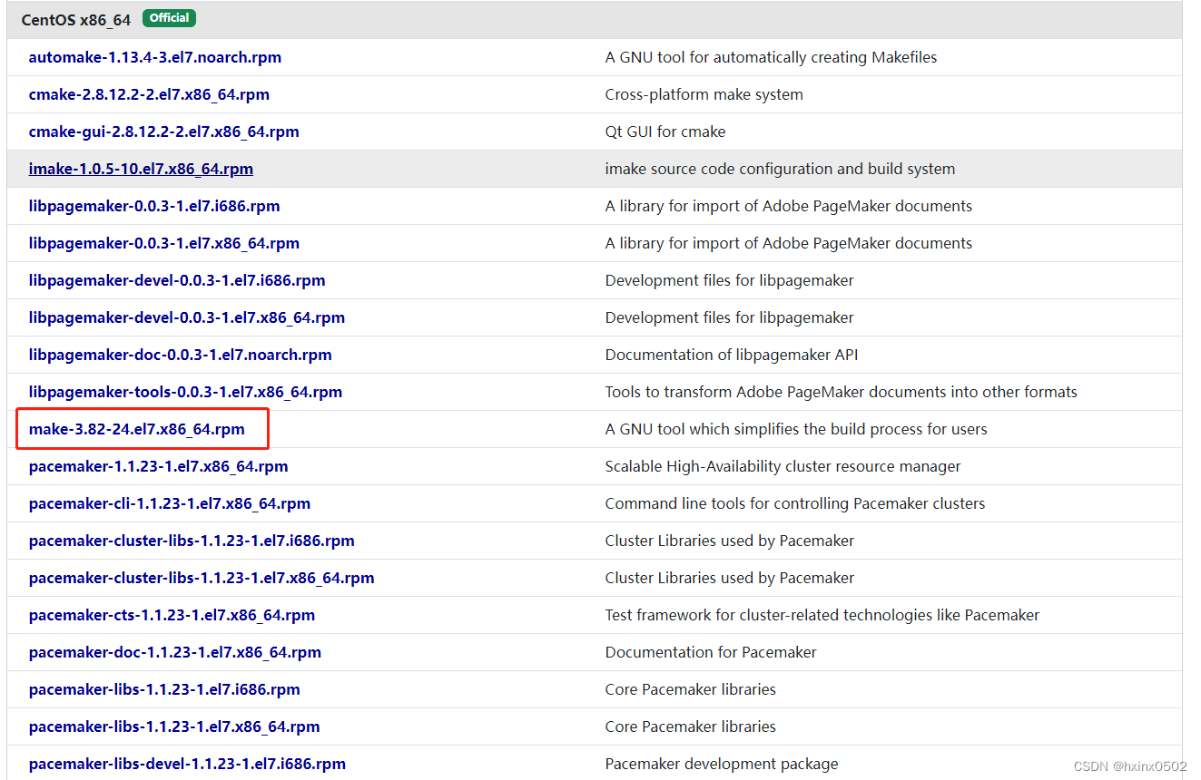This screenshot has width=1201, height=780.
Task: Open pacemaker-libs-devel-1.1.23-1.el7.i686.rpm
Action: tap(187, 764)
